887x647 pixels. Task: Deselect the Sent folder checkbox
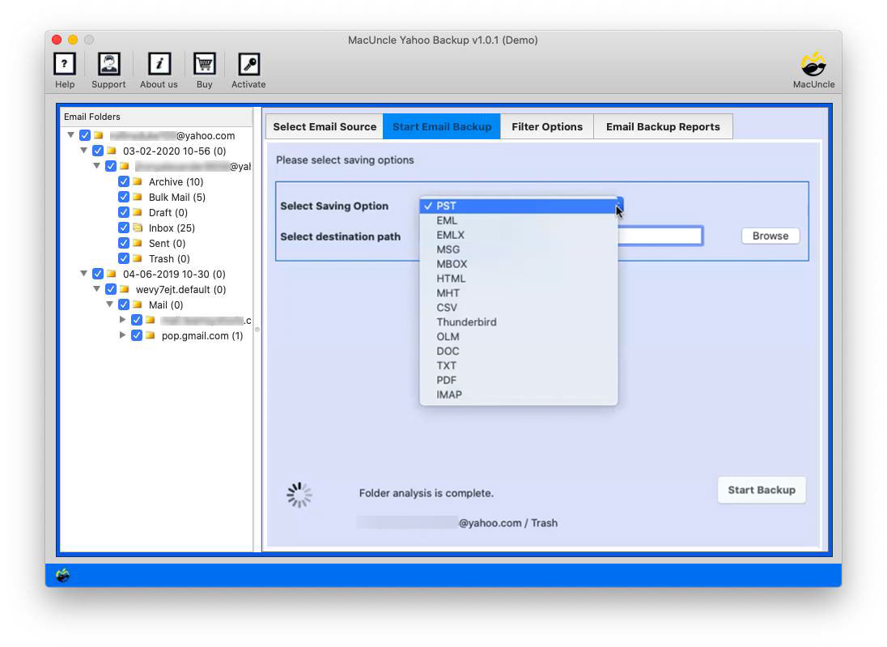[124, 243]
